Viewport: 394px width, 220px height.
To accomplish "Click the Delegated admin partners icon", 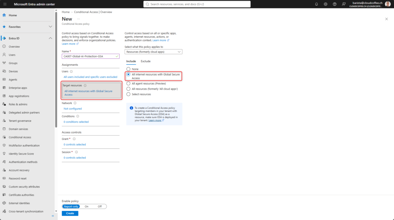I will 4,112.
